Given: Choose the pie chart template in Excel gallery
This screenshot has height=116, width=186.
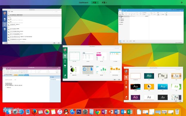Looking at the screenshot, I should 75,70.
